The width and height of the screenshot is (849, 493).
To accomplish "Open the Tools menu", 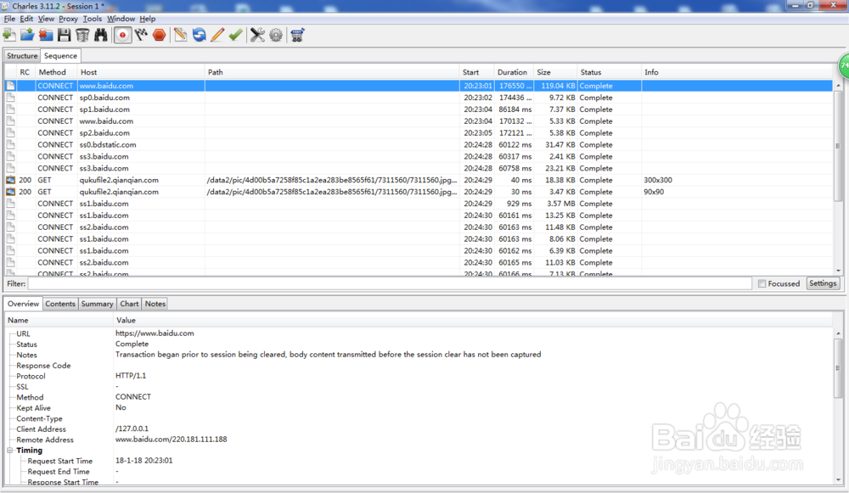I will click(92, 19).
